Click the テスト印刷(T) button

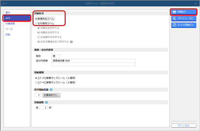click(x=184, y=25)
